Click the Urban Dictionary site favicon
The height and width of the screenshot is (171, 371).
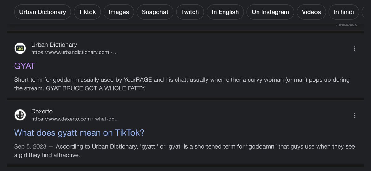tap(20, 48)
